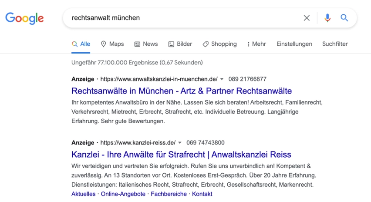Clear the search query with X icon

click(x=307, y=18)
